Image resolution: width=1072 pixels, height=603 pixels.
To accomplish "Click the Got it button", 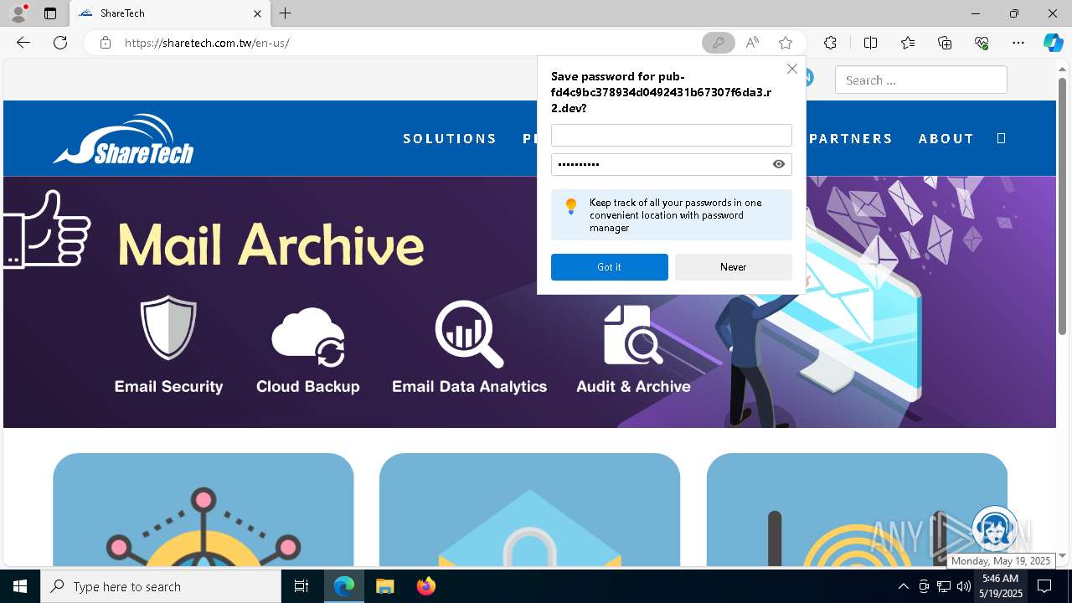I will (609, 267).
